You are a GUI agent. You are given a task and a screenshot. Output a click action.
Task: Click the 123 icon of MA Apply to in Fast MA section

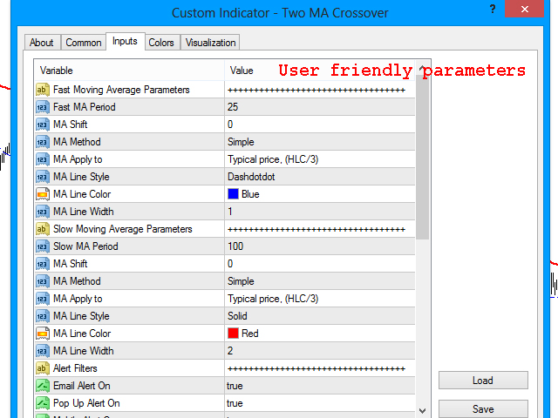click(x=43, y=159)
